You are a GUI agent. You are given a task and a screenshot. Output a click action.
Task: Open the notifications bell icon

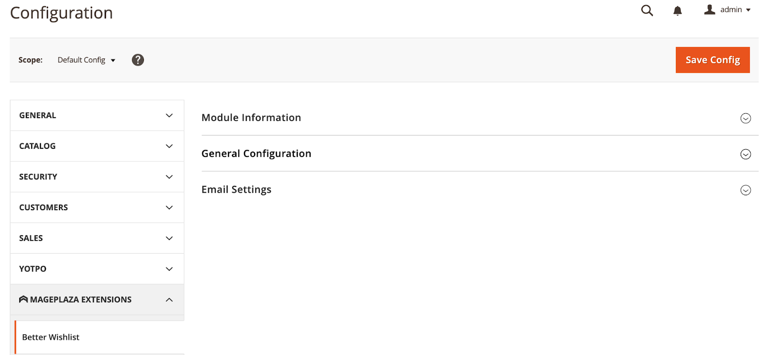click(677, 11)
